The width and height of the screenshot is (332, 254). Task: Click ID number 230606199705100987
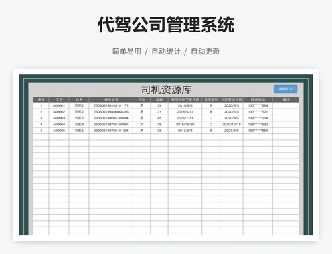[x=111, y=125]
